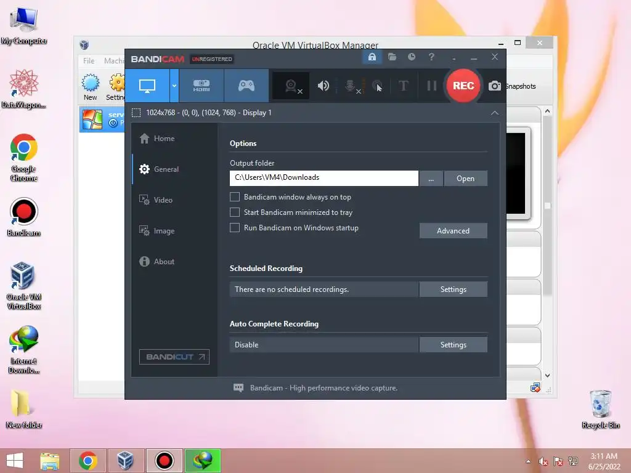The width and height of the screenshot is (631, 473).
Task: Click VirtualBox Manager scrollbar up arrow
Action: click(x=547, y=111)
